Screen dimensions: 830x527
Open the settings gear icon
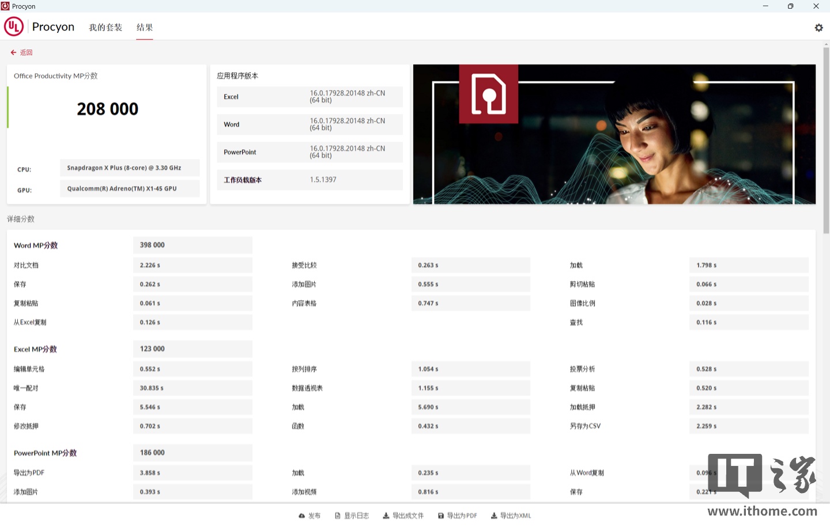[818, 28]
